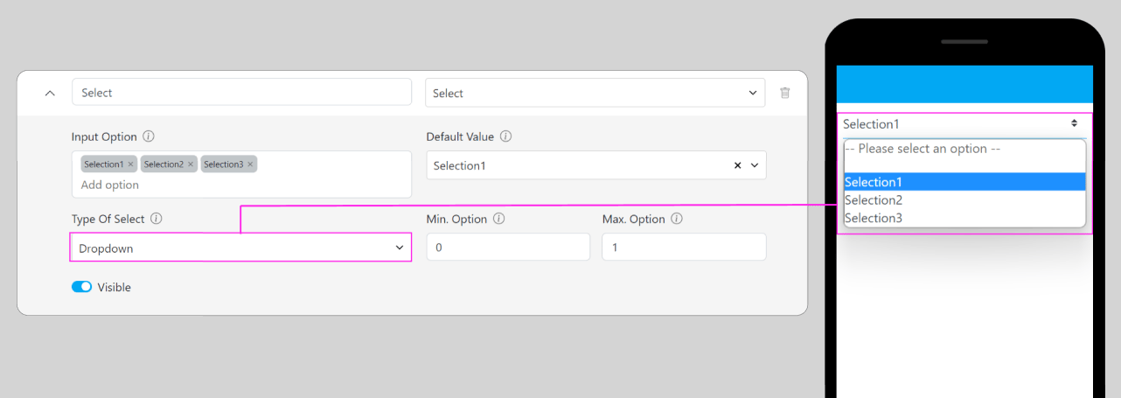
Task: Edit the Min. Option value field
Action: pyautogui.click(x=508, y=248)
